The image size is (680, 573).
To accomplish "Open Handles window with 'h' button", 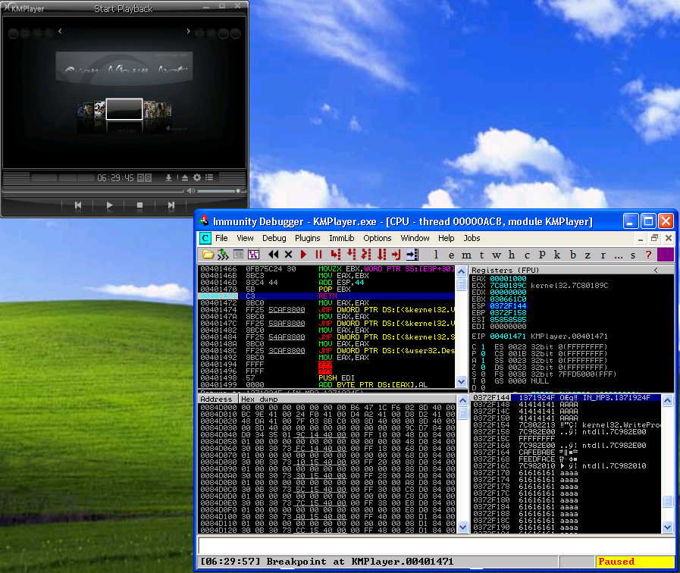I will tap(512, 255).
